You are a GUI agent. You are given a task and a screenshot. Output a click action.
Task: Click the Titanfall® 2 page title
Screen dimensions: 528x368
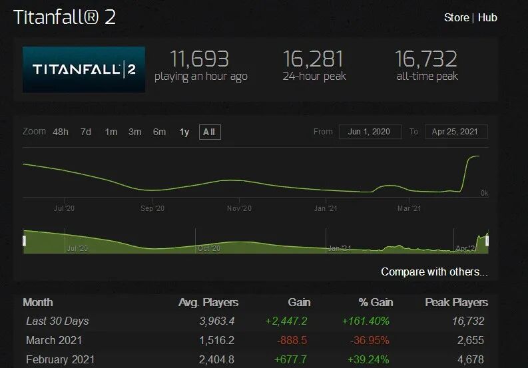click(x=65, y=17)
